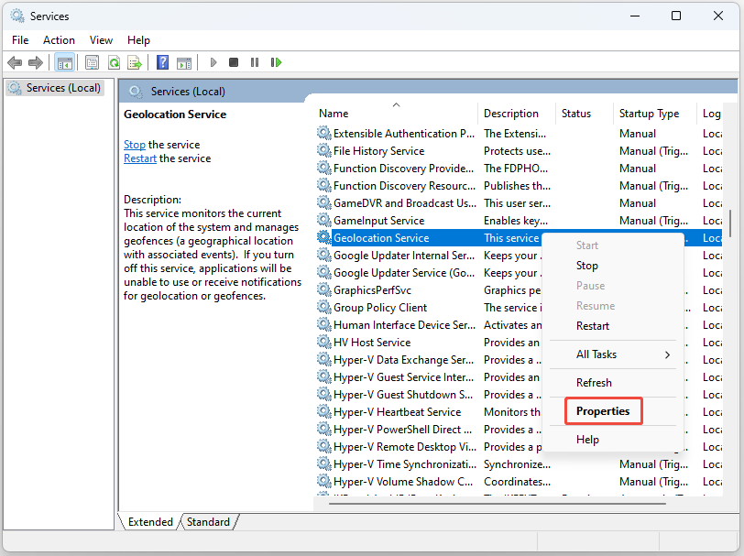This screenshot has height=556, width=744.
Task: Open the Action menu
Action: click(x=59, y=40)
